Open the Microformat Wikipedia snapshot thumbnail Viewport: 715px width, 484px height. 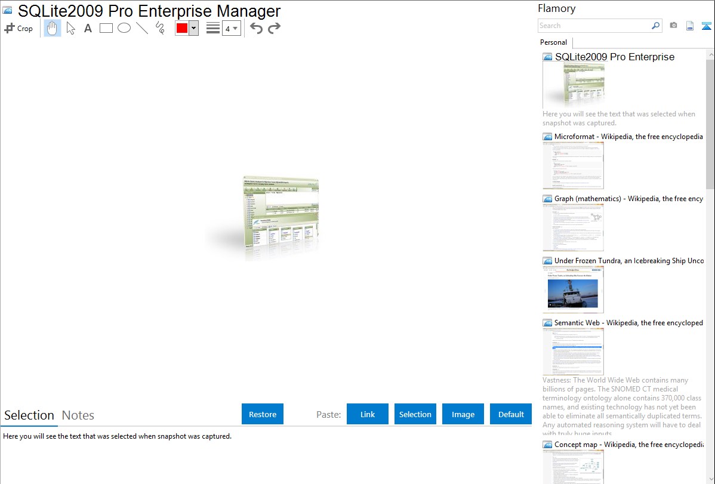click(x=573, y=165)
